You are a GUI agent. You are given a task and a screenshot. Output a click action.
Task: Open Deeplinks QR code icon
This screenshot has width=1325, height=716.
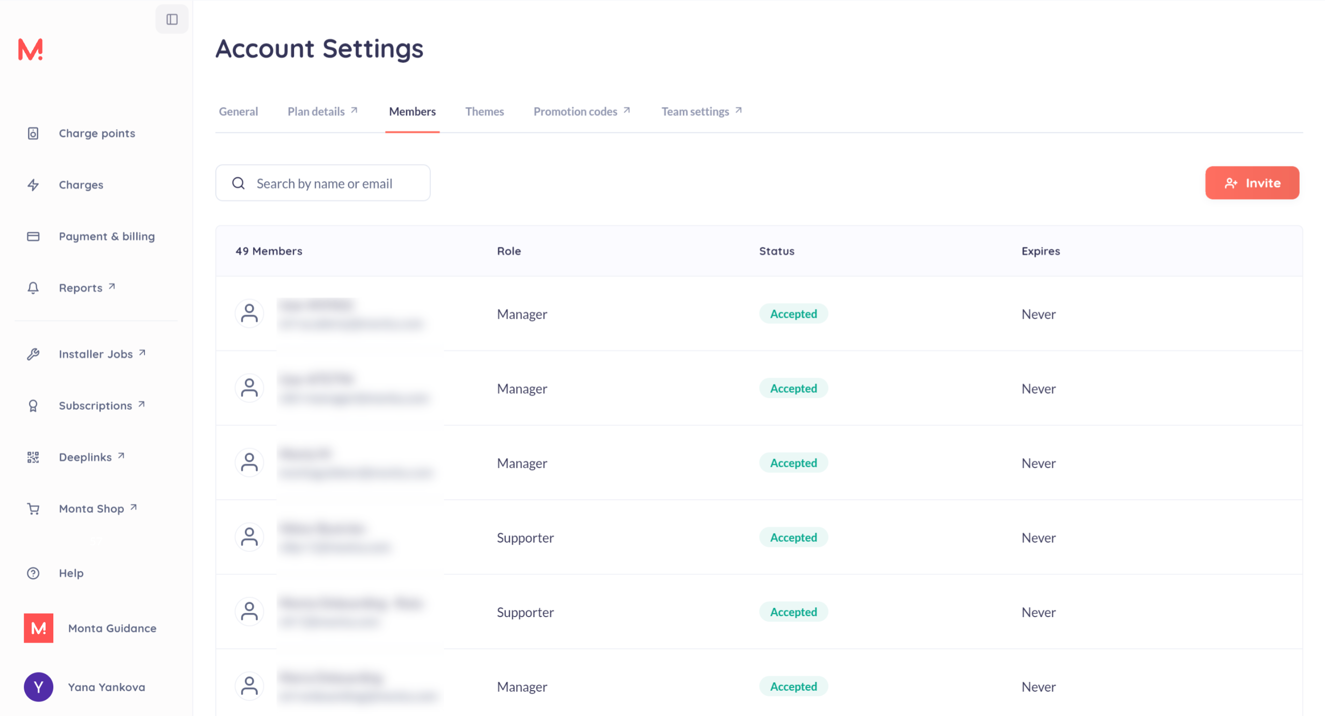33,457
